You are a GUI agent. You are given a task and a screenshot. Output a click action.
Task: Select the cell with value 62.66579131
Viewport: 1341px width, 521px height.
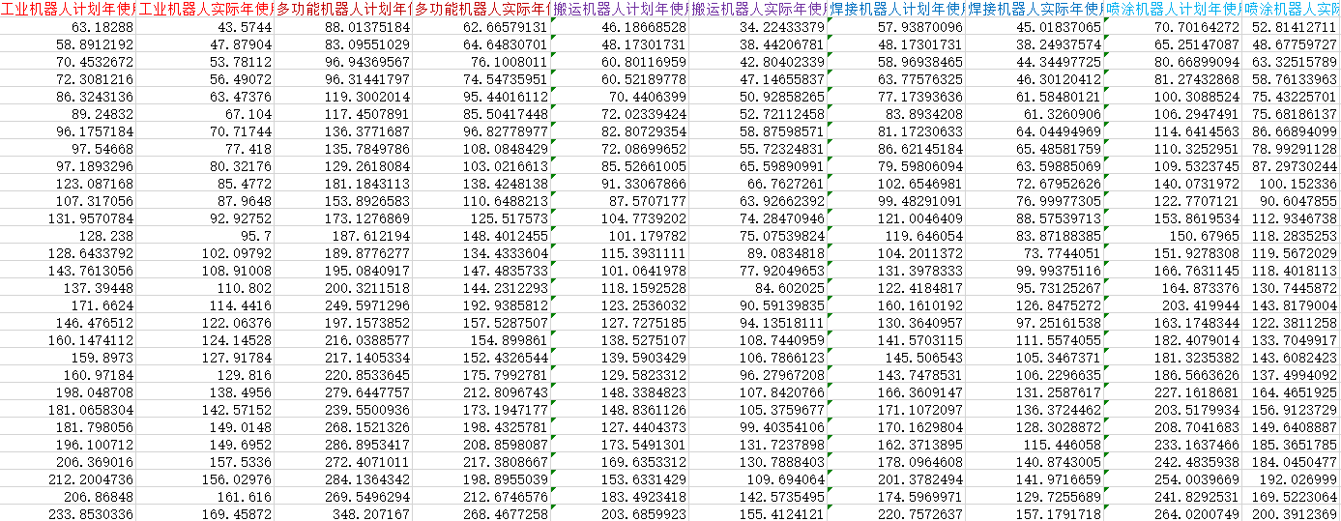tap(481, 26)
